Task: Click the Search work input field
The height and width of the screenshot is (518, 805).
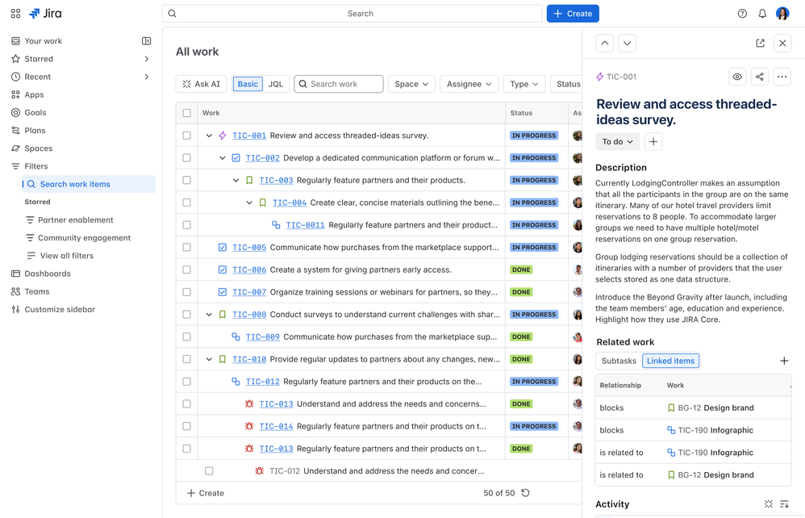Action: tap(338, 84)
